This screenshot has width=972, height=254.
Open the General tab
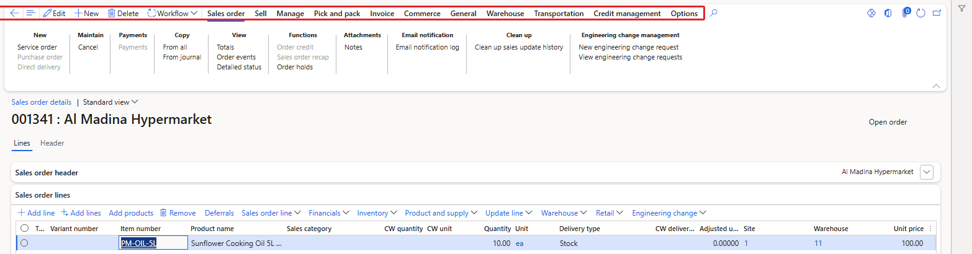464,14
